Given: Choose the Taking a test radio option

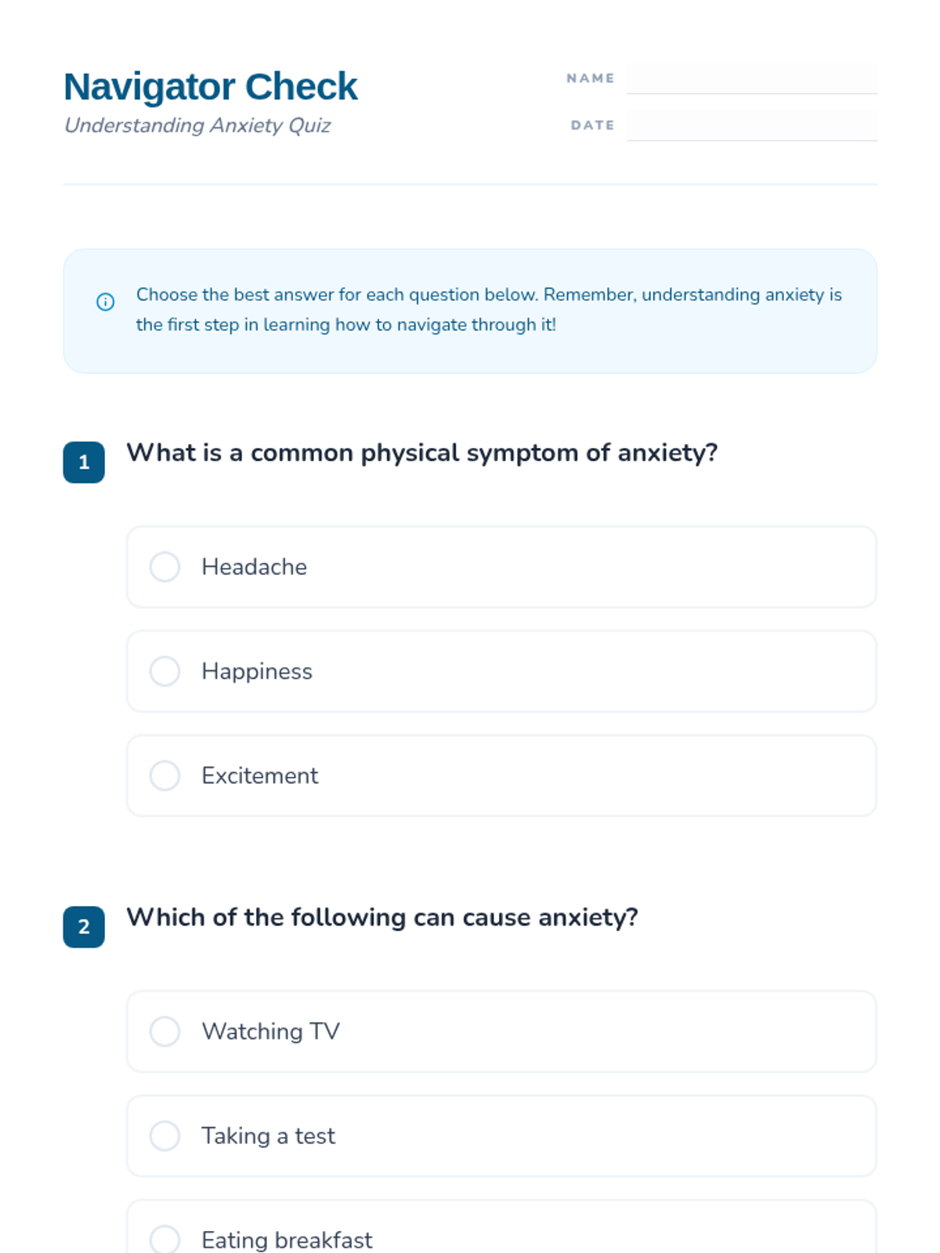Looking at the screenshot, I should pyautogui.click(x=164, y=1136).
